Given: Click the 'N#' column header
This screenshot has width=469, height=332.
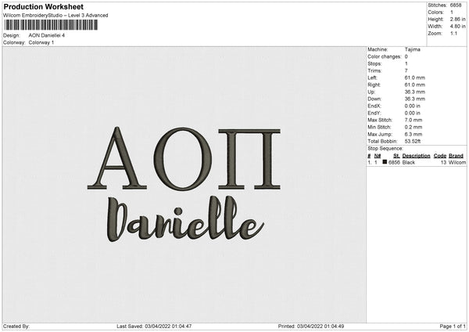Looking at the screenshot, I should [378, 156].
